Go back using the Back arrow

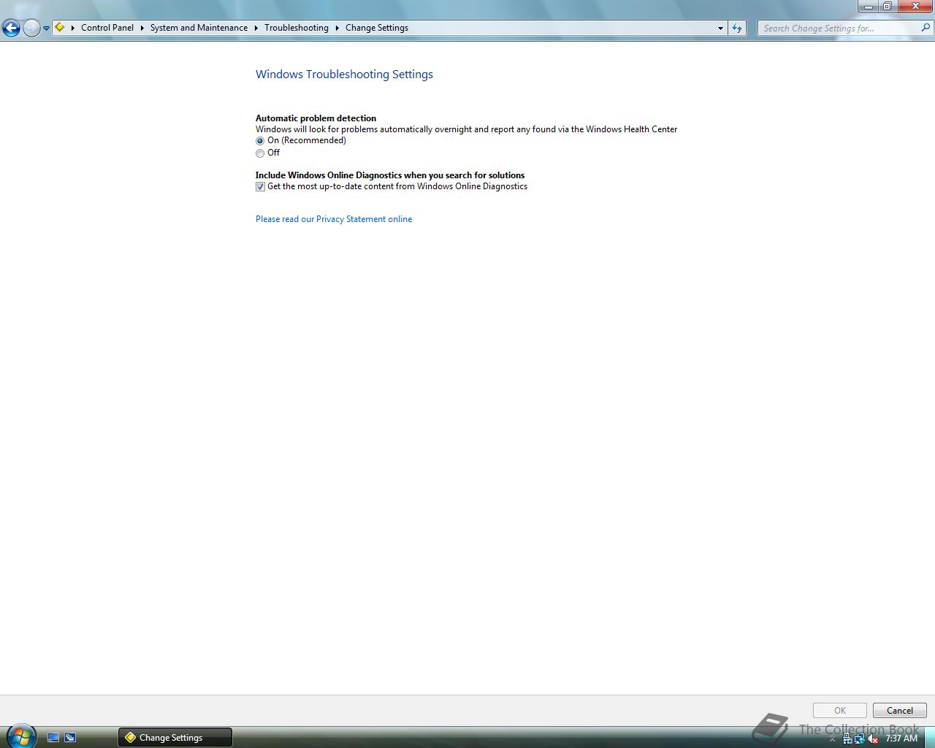coord(11,28)
